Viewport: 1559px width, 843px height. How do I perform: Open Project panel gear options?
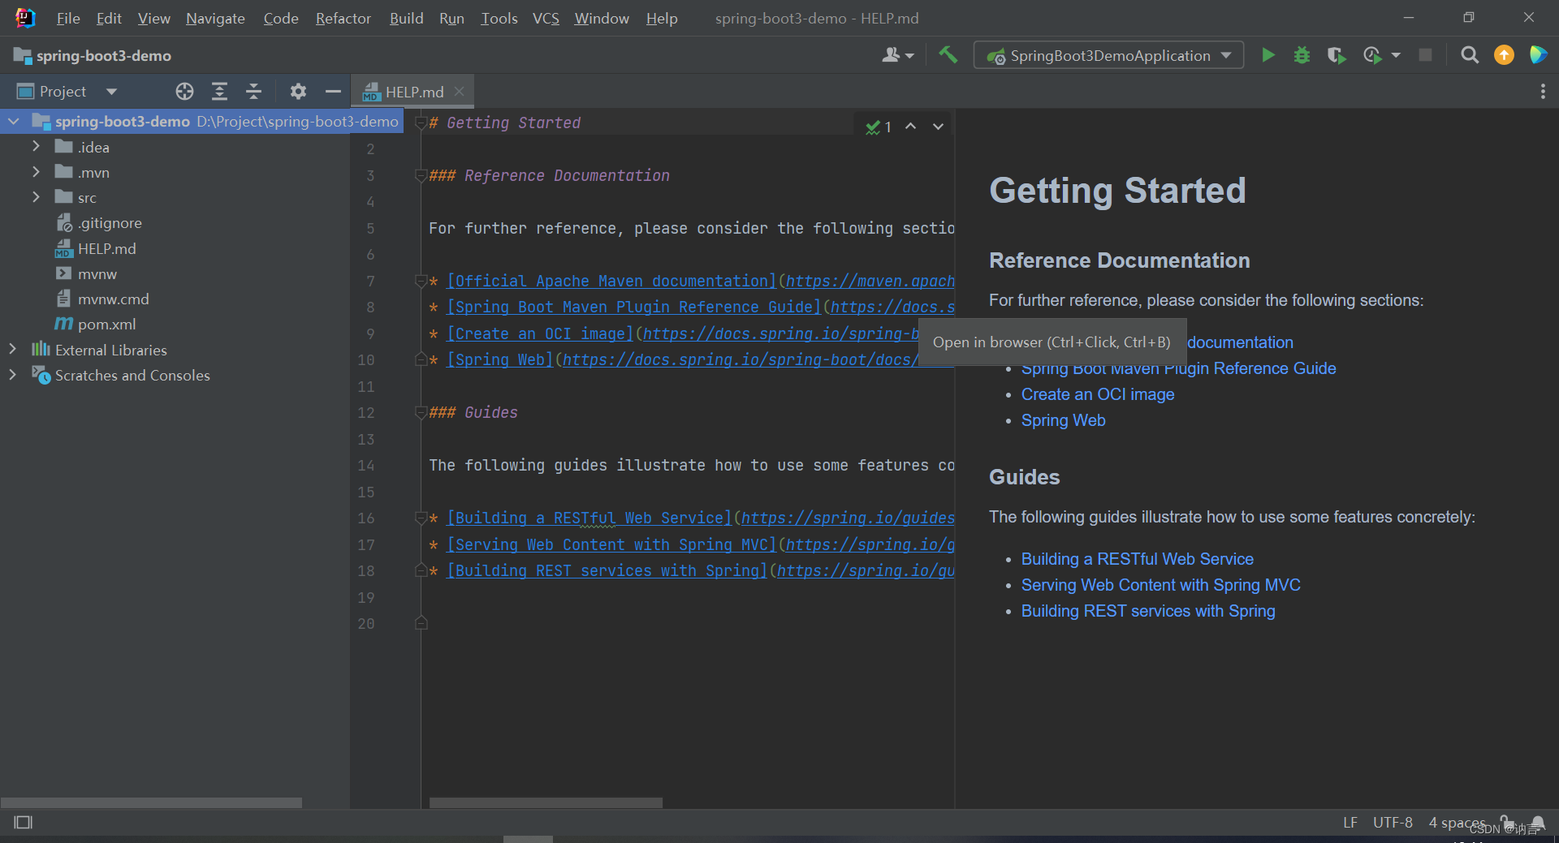[298, 92]
